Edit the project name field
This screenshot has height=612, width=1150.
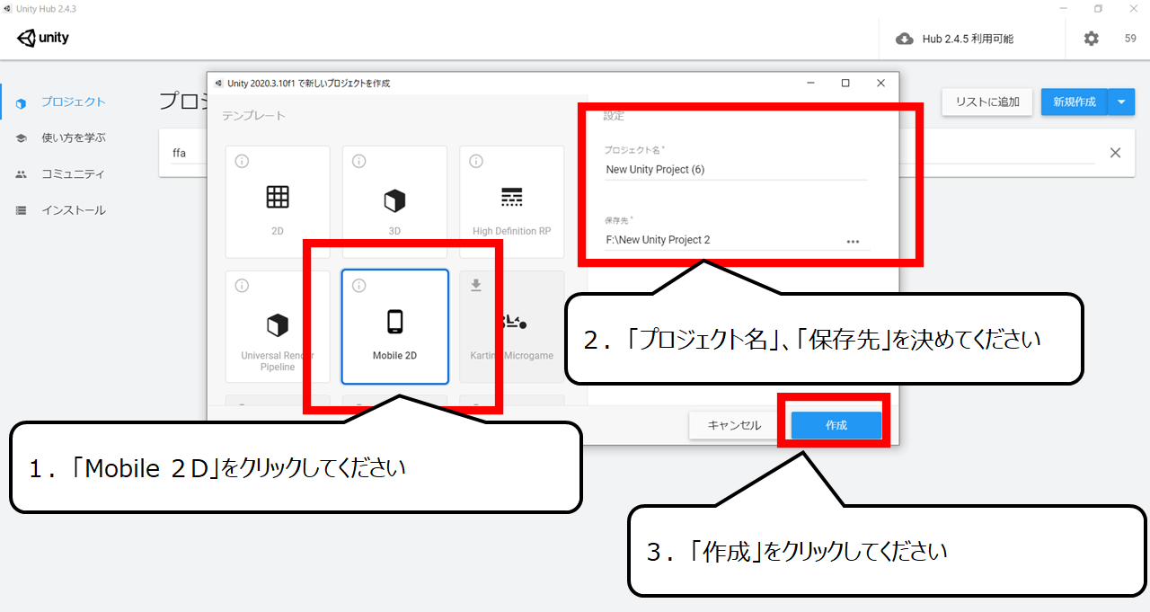[x=736, y=169]
